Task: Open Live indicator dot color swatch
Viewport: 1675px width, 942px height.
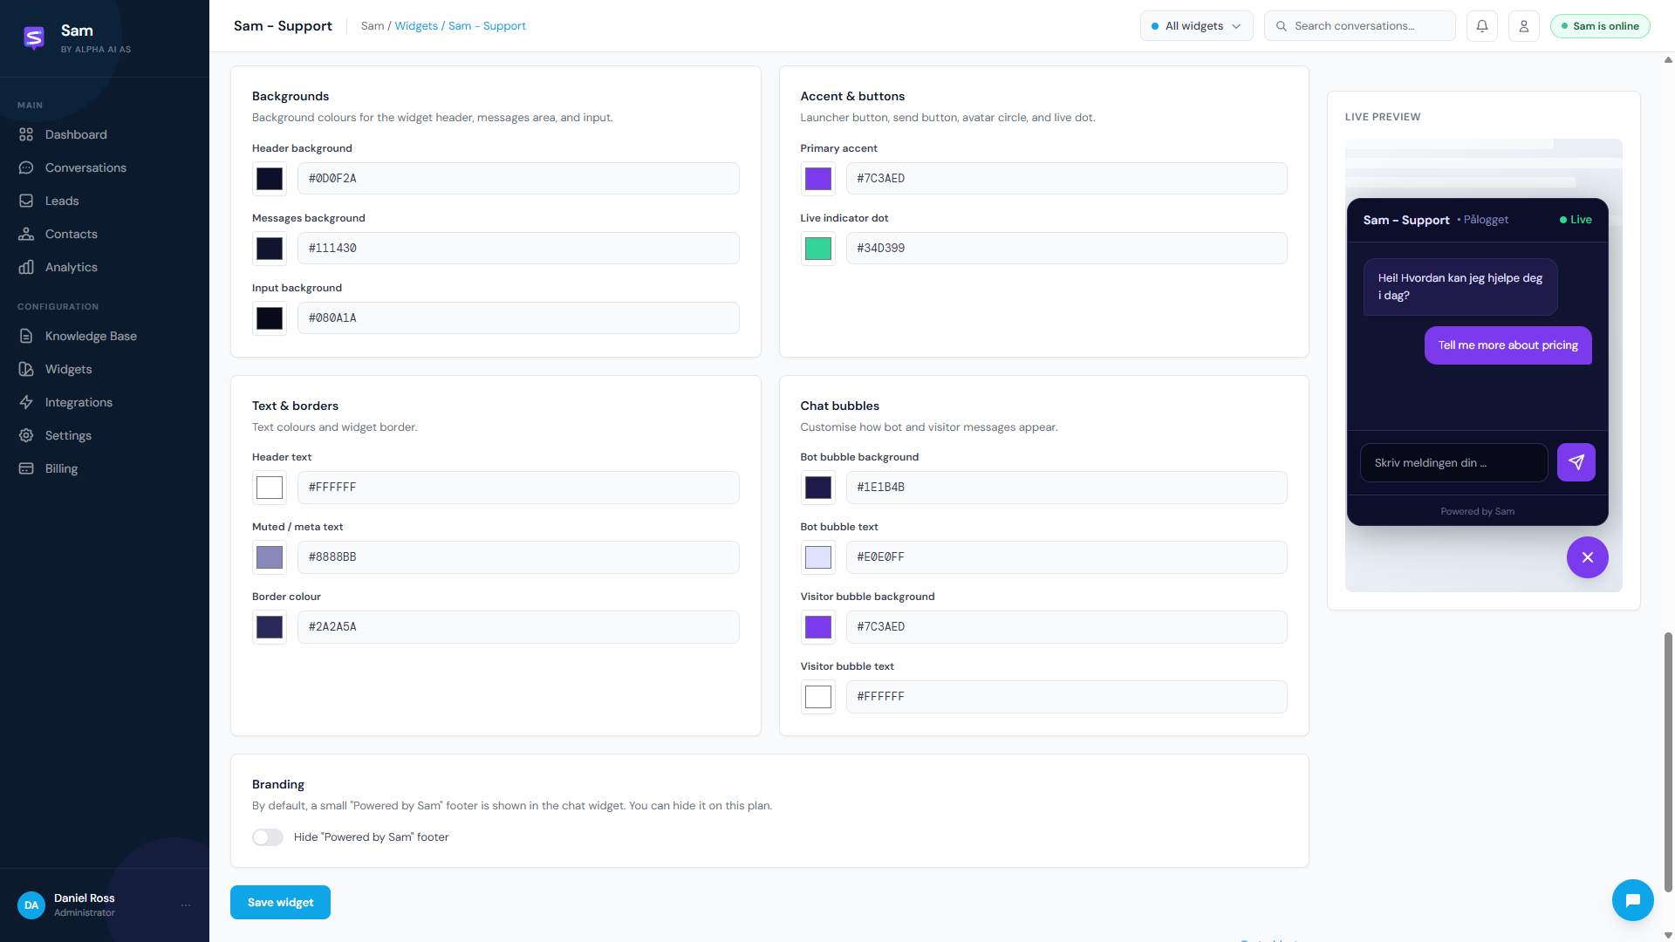Action: [818, 249]
